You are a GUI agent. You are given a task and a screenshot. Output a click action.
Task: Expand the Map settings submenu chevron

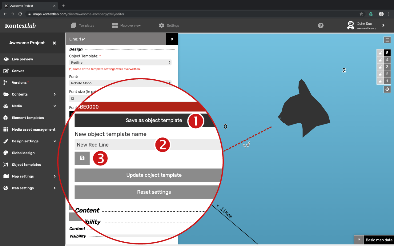pos(55,176)
